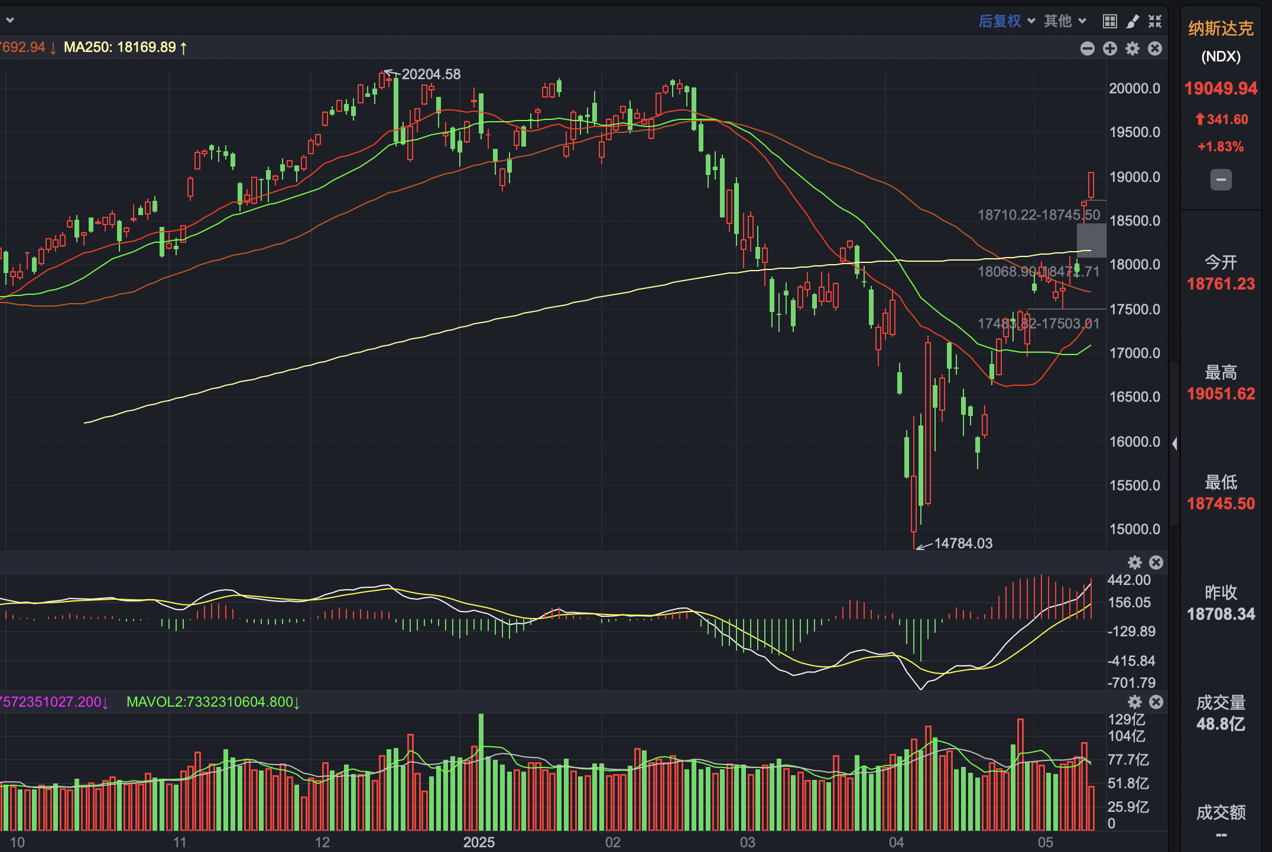Open the multi-chart grid layout icon

(x=1109, y=22)
